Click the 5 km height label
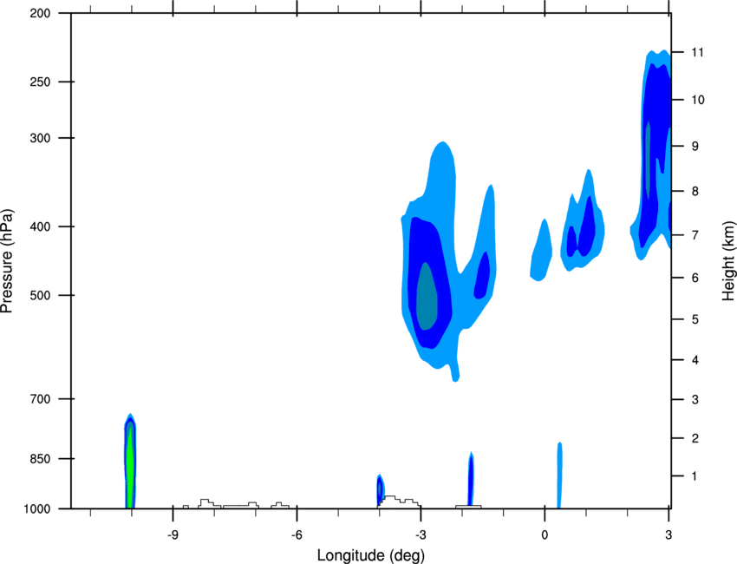Screen dimensions: 737x564 [x=695, y=320]
